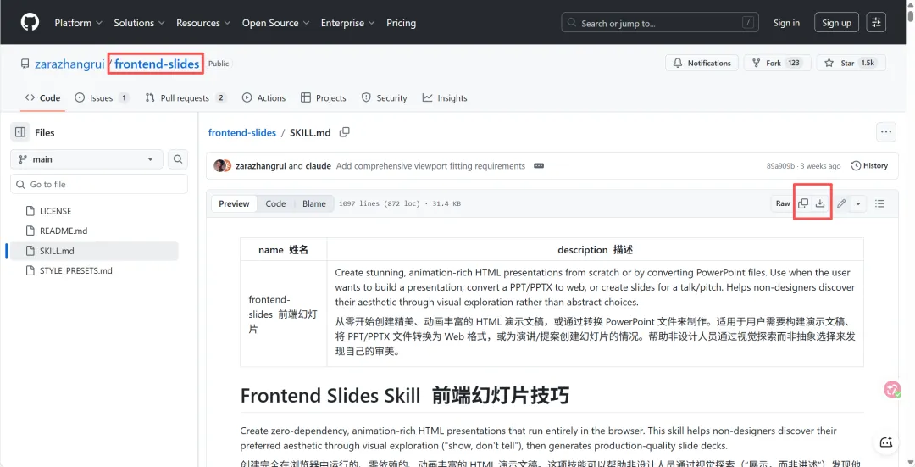
Task: Open the Raw file view
Action: pos(783,203)
